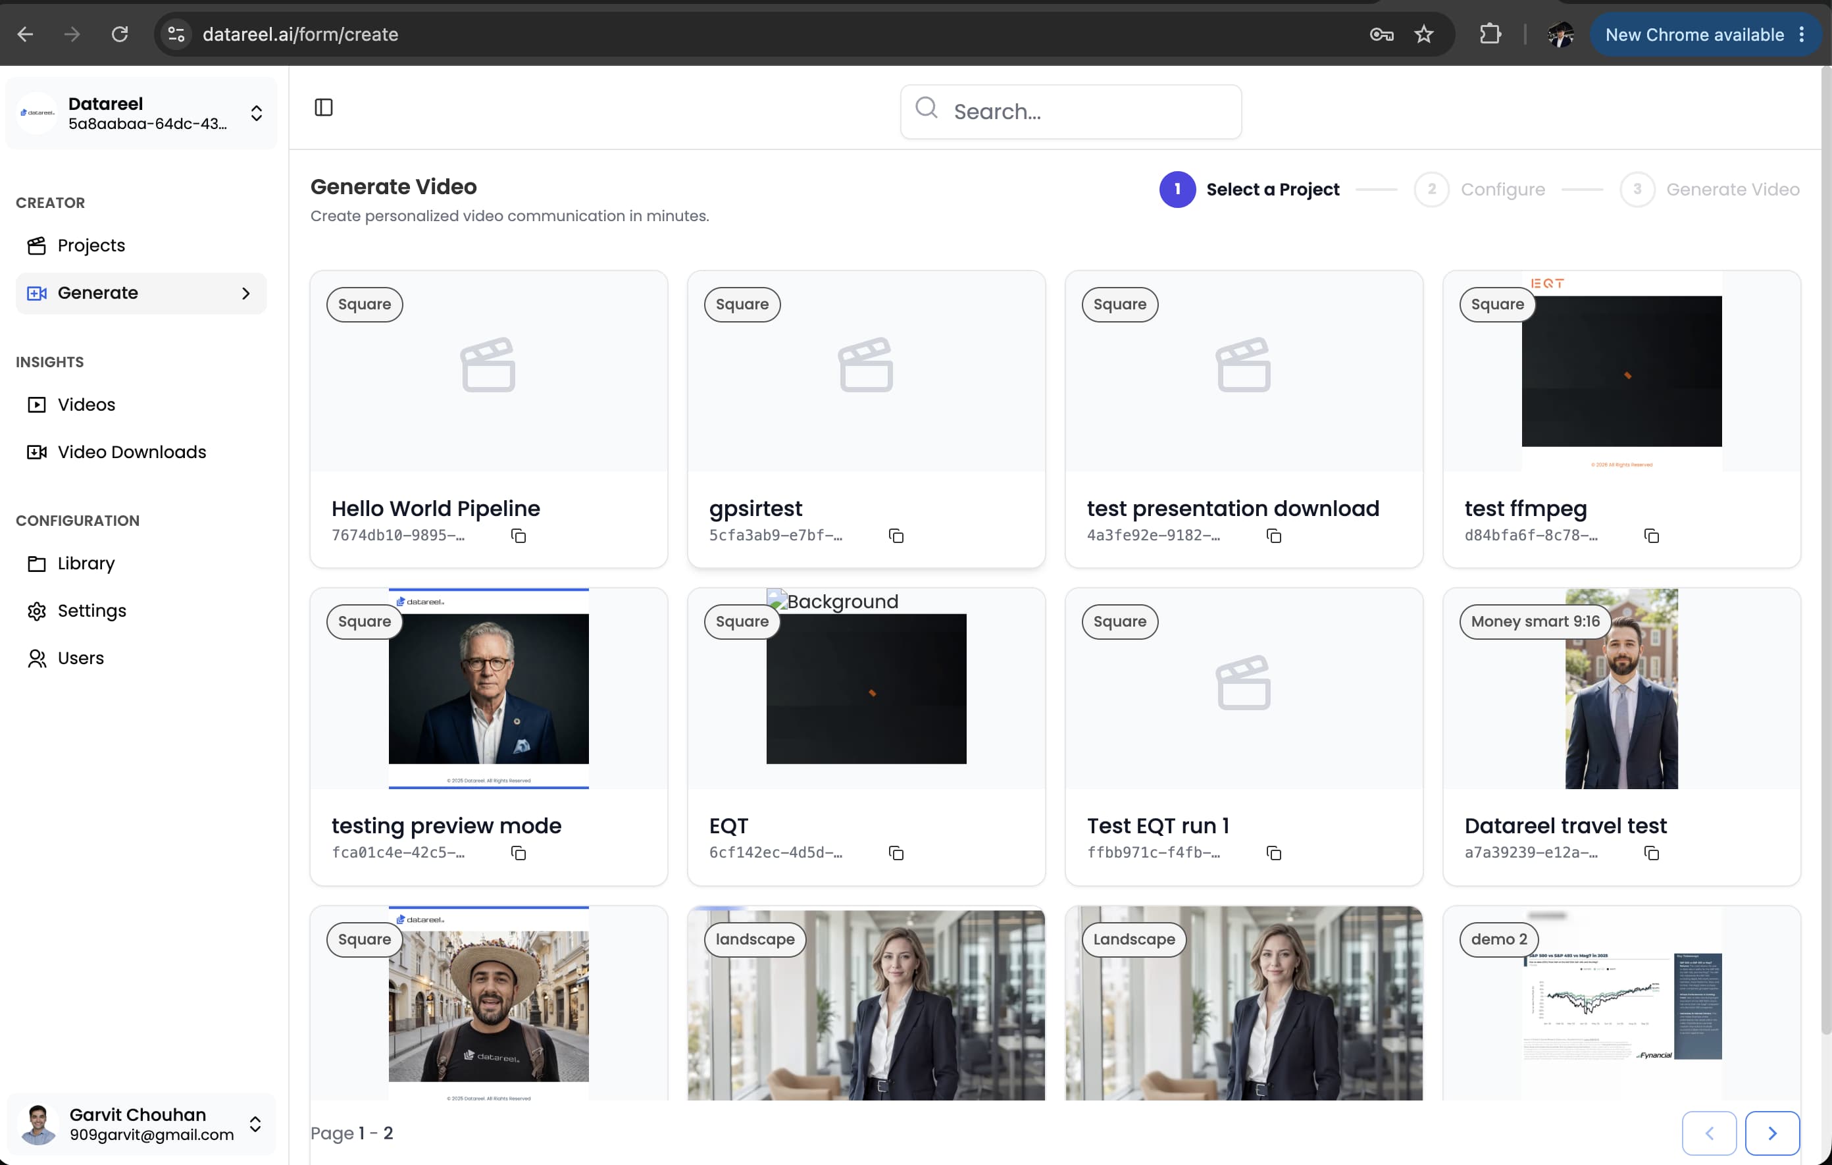The height and width of the screenshot is (1165, 1832).
Task: Open Projects in the sidebar
Action: (141, 246)
